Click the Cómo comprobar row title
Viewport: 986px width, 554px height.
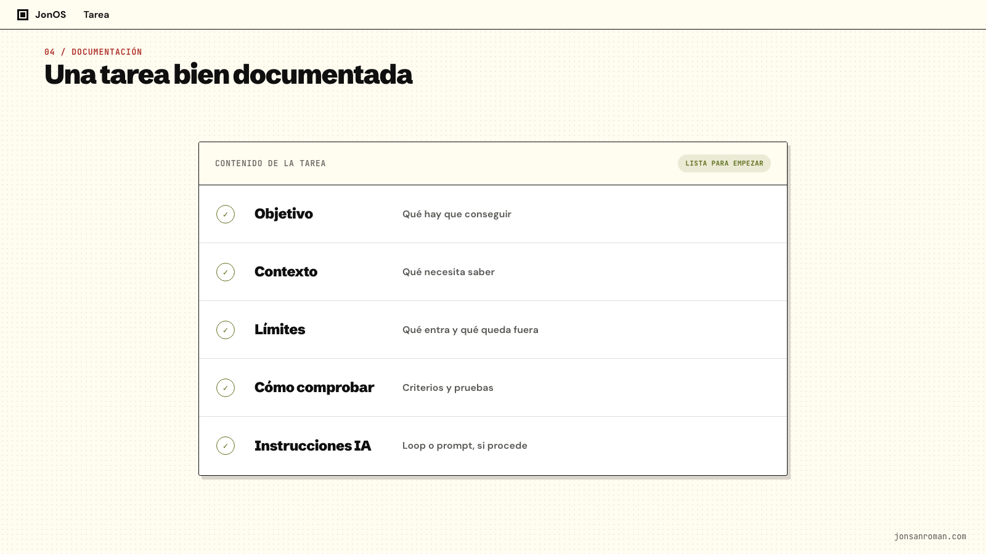coord(314,387)
